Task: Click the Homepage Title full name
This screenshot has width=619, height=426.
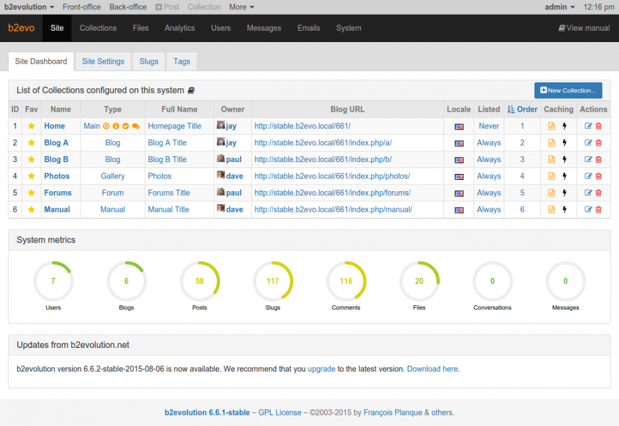Action: (x=174, y=126)
